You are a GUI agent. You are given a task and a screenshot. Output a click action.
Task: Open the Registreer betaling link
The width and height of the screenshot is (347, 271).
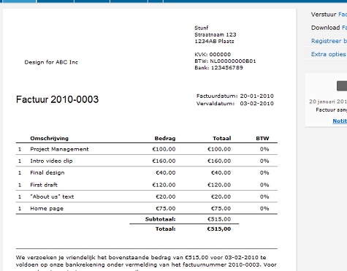[329, 41]
